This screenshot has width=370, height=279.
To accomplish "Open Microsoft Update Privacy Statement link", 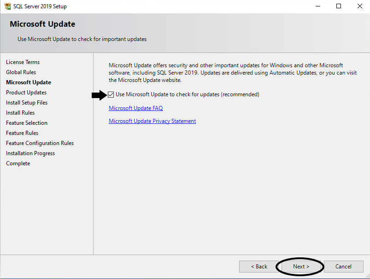I will click(152, 121).
